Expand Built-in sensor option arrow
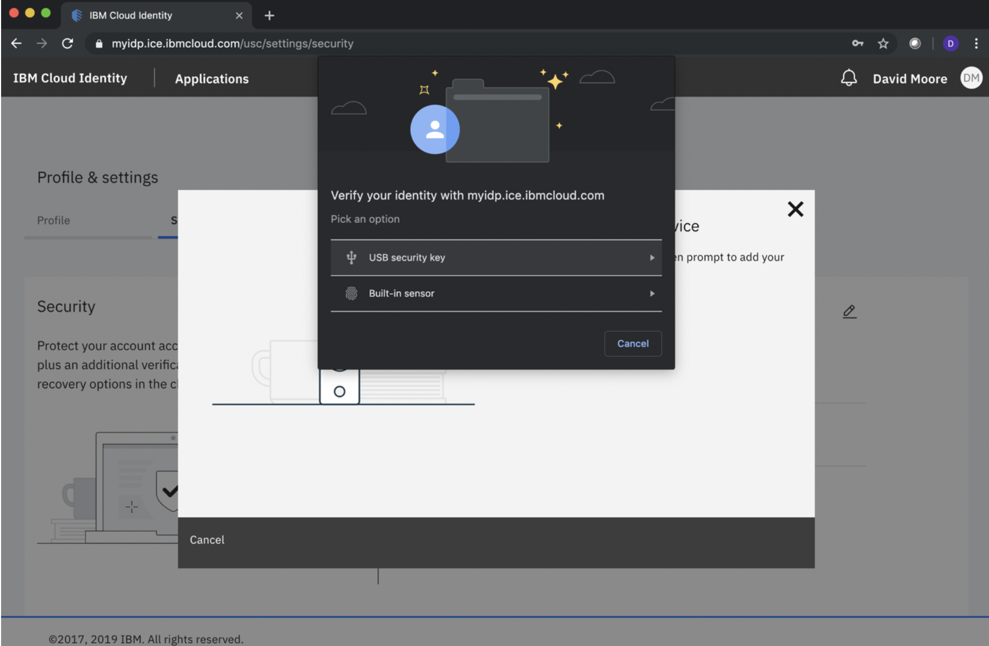Screen dimensions: 989x646 (x=652, y=293)
